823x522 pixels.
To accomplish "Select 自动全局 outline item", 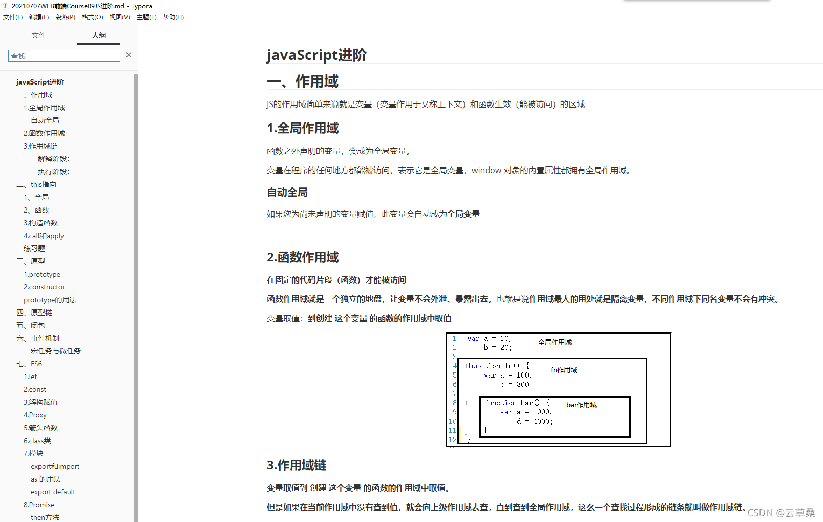I will (x=45, y=120).
